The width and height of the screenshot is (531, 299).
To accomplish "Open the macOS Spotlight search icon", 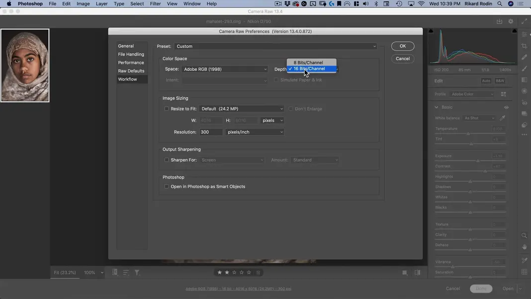I will (500, 3).
